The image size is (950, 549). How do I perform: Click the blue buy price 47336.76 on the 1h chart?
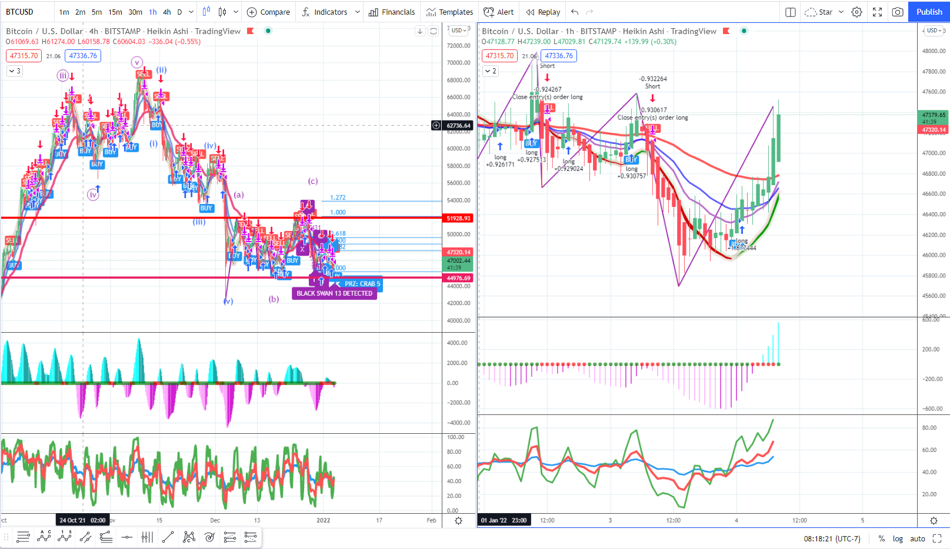(559, 56)
